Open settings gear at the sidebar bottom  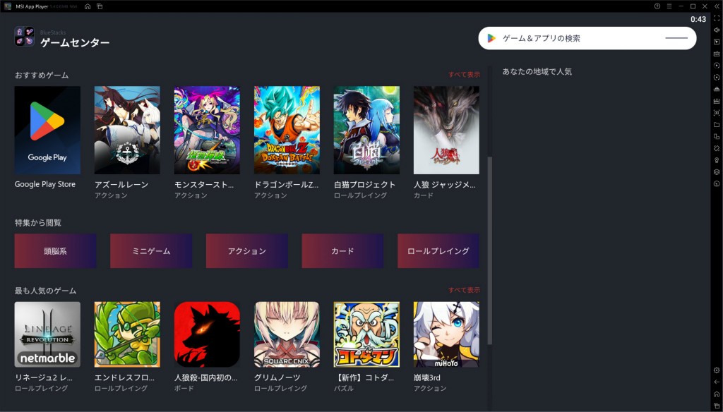(717, 370)
